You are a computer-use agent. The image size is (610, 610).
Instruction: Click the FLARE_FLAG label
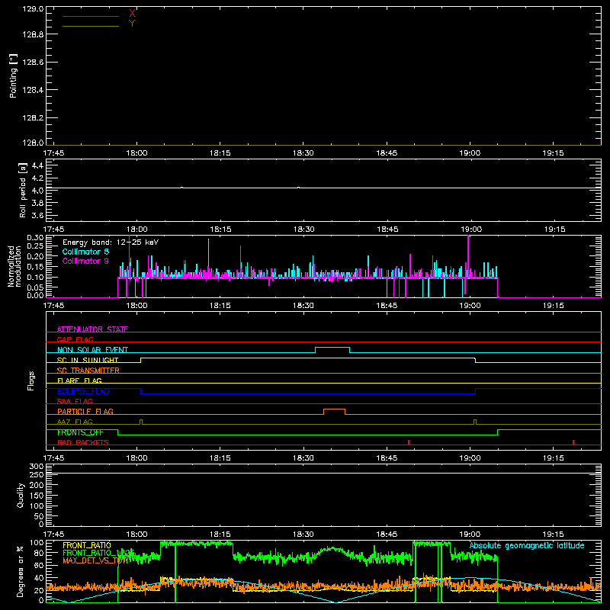pyautogui.click(x=79, y=380)
